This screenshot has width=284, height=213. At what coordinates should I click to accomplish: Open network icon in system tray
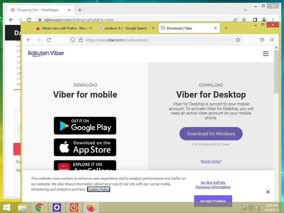click(x=251, y=208)
